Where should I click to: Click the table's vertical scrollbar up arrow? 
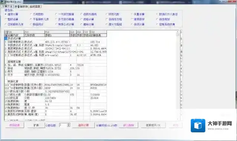pyautogui.click(x=178, y=32)
